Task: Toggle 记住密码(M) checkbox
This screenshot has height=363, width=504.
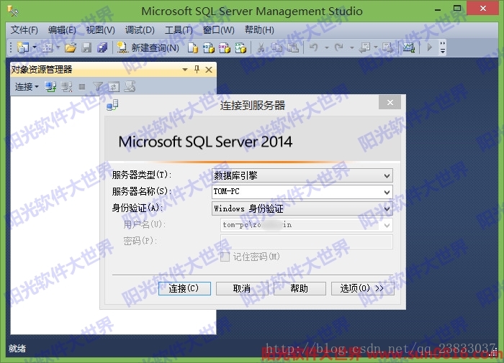Action: [225, 257]
